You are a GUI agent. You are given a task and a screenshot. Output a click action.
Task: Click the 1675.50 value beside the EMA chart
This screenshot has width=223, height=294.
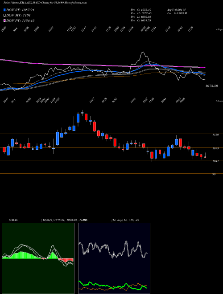coord(211,86)
